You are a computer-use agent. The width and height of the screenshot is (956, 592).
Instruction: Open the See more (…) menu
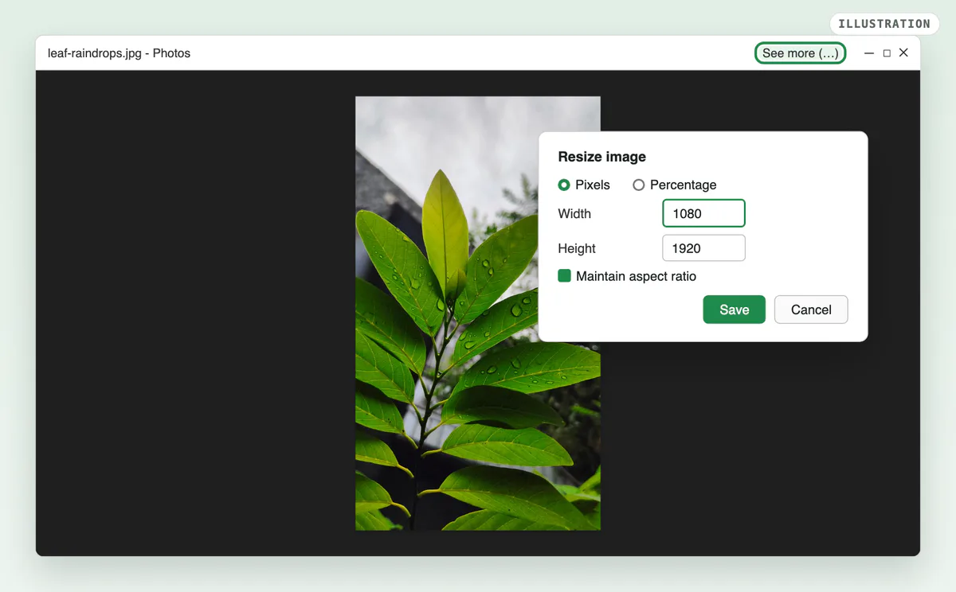[800, 53]
